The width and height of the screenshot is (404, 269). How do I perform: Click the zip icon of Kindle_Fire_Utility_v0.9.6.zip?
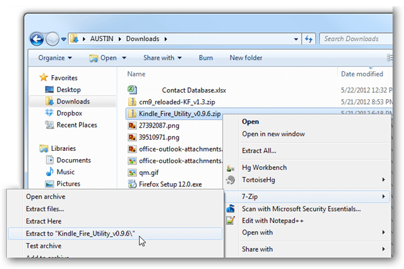pos(132,114)
